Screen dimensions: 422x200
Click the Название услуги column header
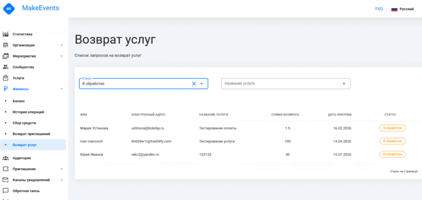(213, 115)
